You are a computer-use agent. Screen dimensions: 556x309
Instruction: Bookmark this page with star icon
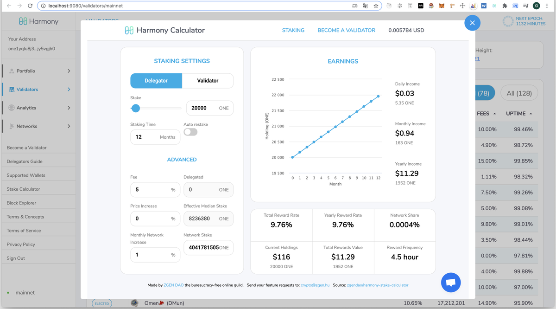pos(376,6)
